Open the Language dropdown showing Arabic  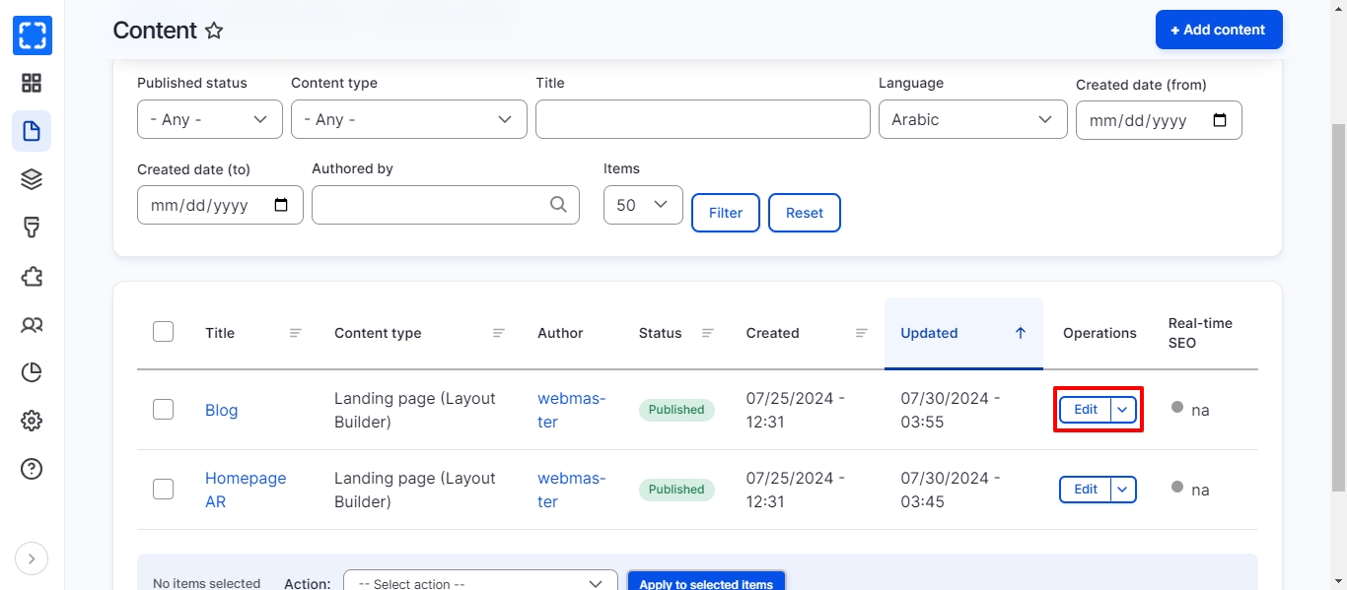click(972, 119)
